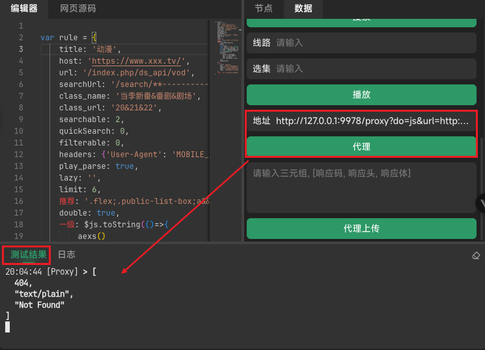Click the eraser icon to clear output
Screen dimensions: 485x350
475,255
